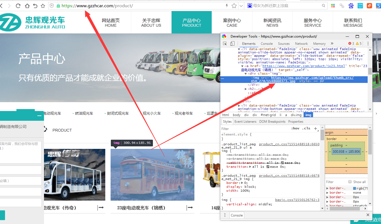Open the product_cn.css:6650 source link
381x224 pixels.
289,144
